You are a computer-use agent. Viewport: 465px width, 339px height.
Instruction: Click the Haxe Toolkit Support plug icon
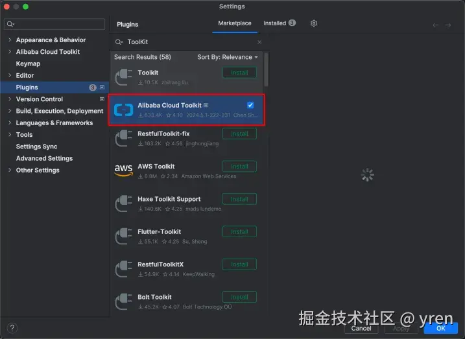point(123,204)
